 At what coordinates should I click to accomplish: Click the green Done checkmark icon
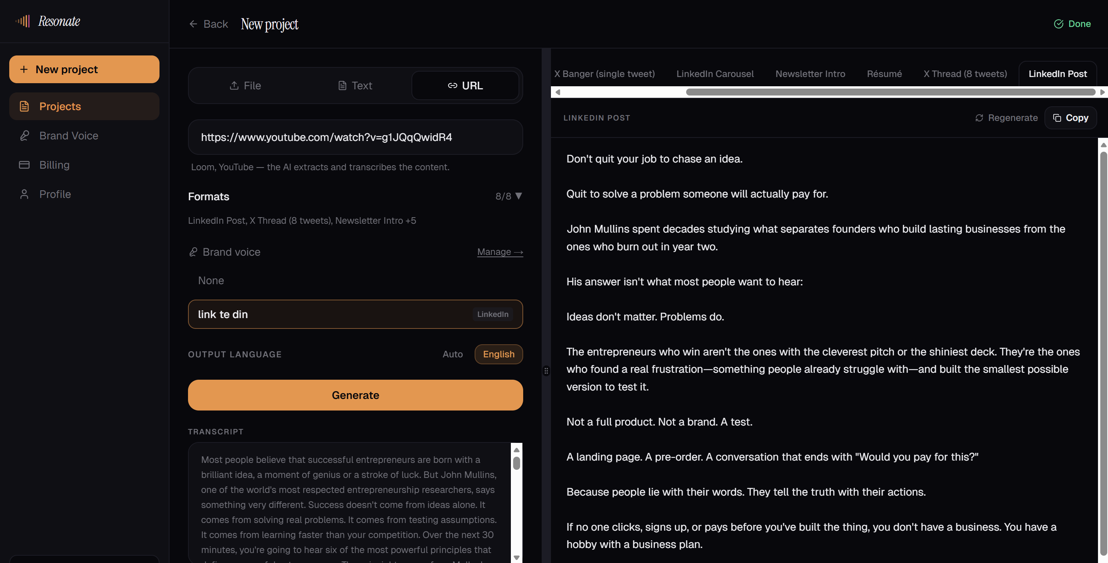pyautogui.click(x=1058, y=24)
